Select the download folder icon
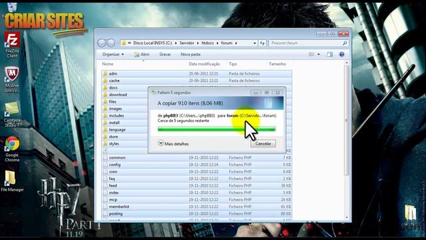 tap(105, 95)
